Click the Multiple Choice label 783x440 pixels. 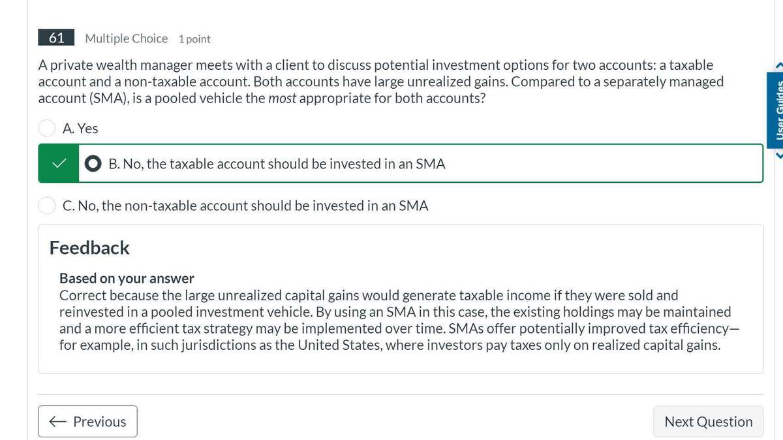click(126, 39)
